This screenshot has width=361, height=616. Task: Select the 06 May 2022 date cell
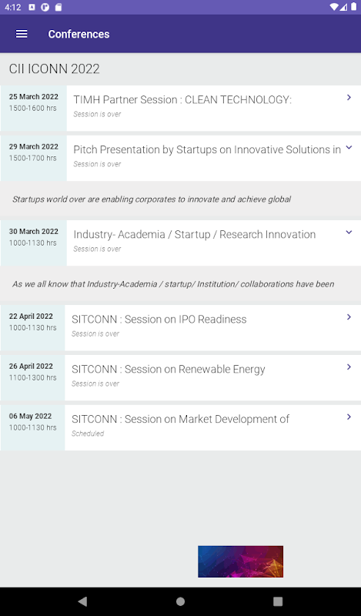pyautogui.click(x=33, y=427)
